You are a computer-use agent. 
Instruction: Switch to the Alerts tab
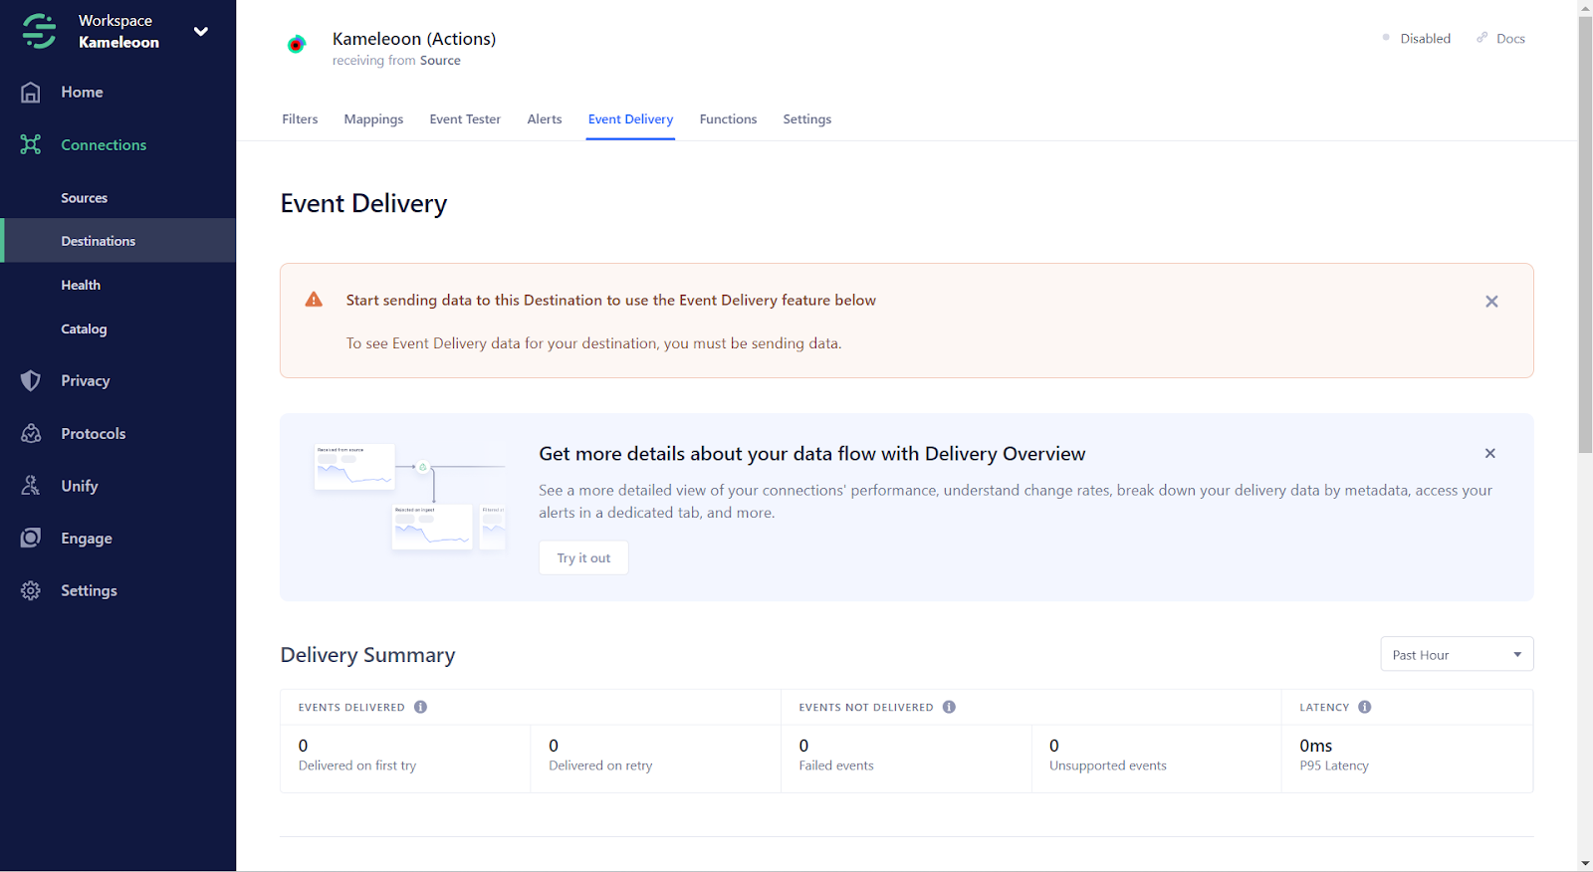point(545,119)
